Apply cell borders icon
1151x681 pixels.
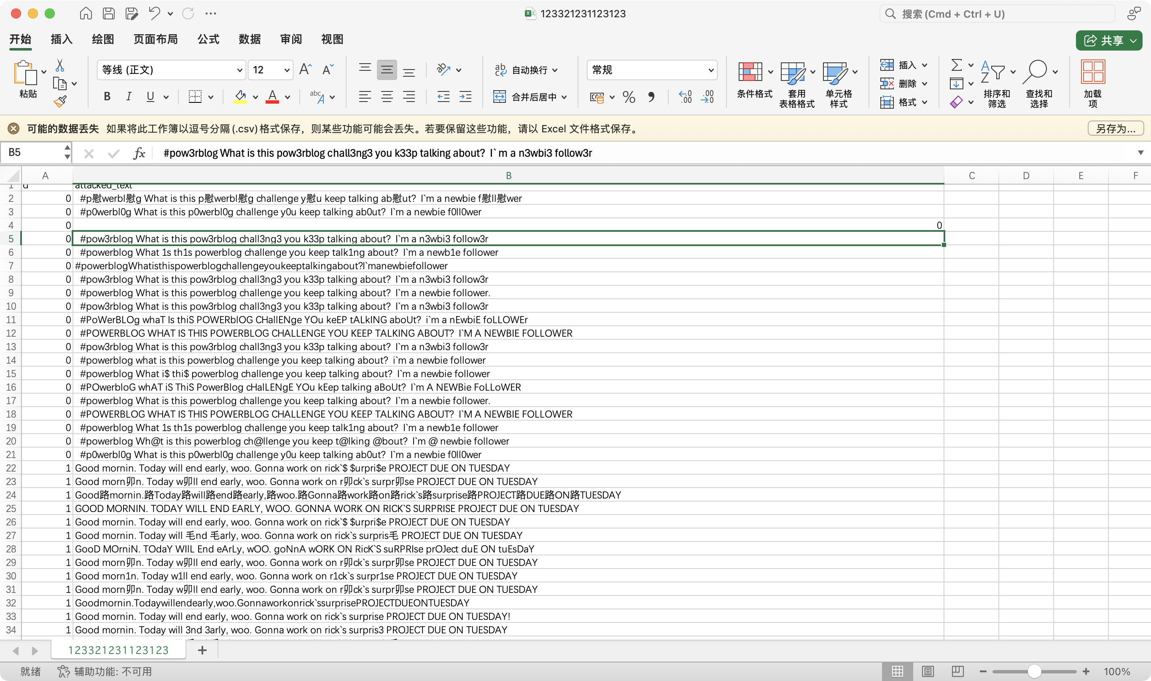[195, 97]
